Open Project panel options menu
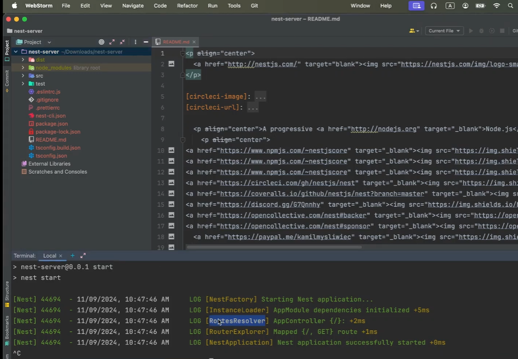518x359 pixels. [x=135, y=42]
